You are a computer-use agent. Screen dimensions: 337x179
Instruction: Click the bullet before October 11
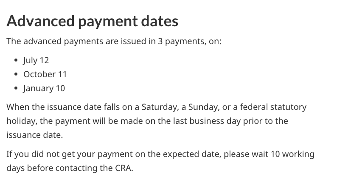pyautogui.click(x=16, y=75)
